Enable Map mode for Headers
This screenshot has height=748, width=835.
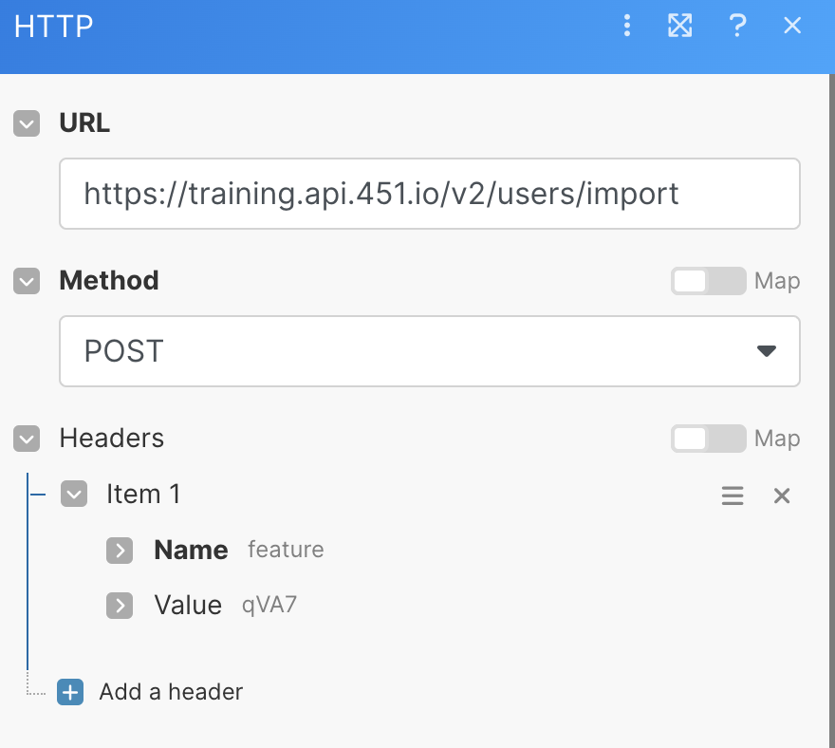[708, 439]
